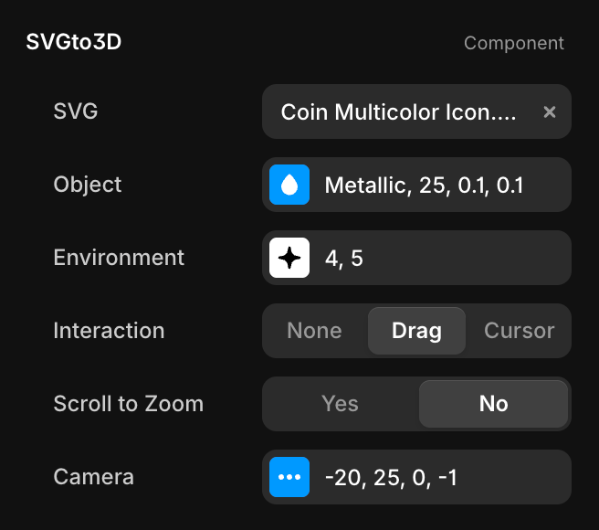Click the Coin Multicolor Icon file field

coord(398,111)
